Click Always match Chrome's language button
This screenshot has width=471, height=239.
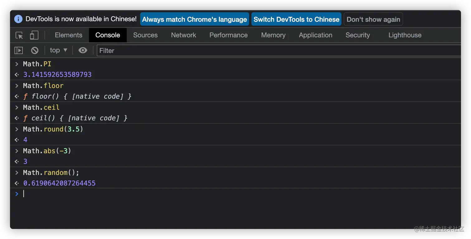point(194,19)
